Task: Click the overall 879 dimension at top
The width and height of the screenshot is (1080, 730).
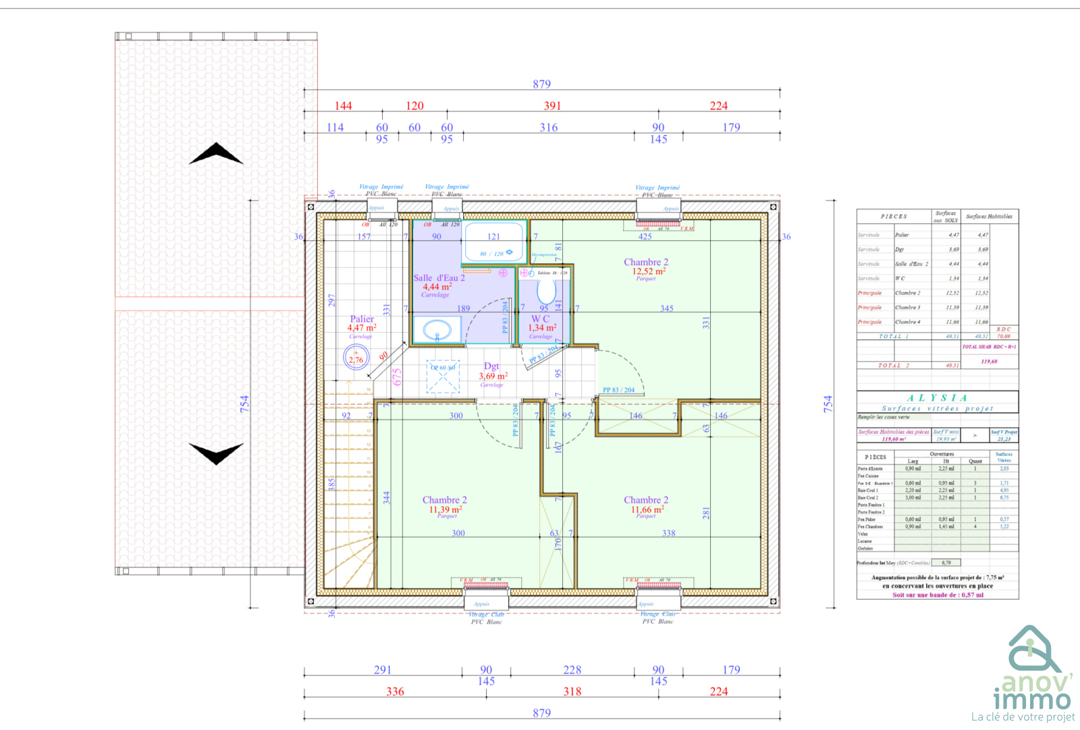Action: point(541,84)
